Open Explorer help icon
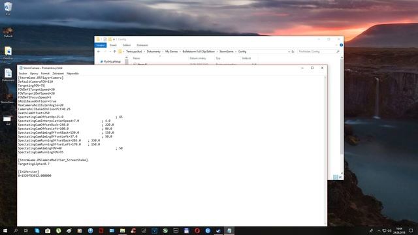Image resolution: width=418 pixels, height=235 pixels. pos(341,45)
